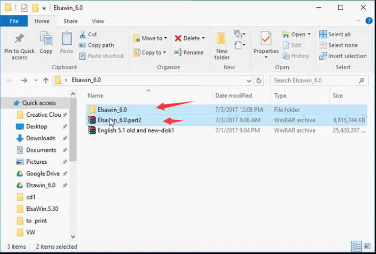Open cd1 folder in sidebar
This screenshot has width=376, height=254.
(x=26, y=197)
